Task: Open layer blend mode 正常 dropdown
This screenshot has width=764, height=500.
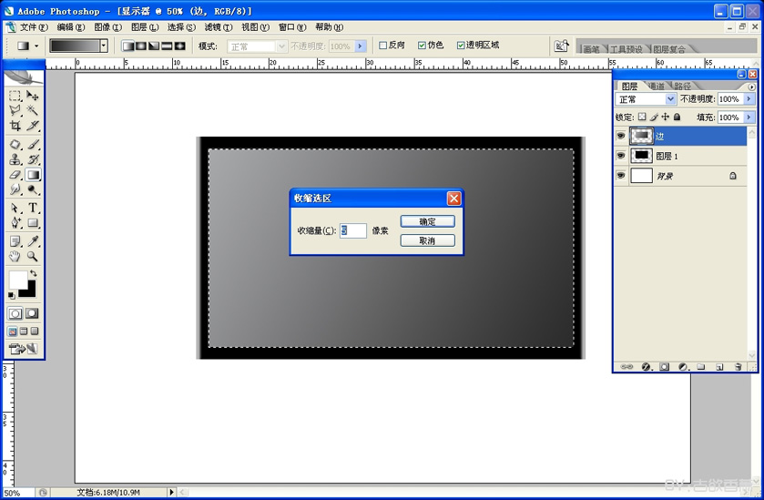Action: (x=670, y=99)
